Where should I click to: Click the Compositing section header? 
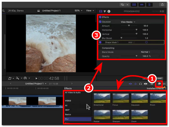(108, 48)
